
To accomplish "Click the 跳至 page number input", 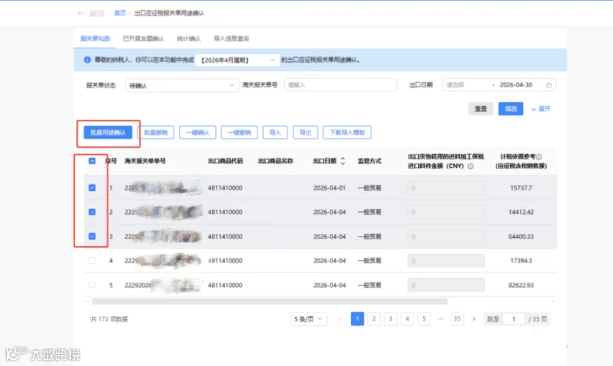I will pos(514,319).
